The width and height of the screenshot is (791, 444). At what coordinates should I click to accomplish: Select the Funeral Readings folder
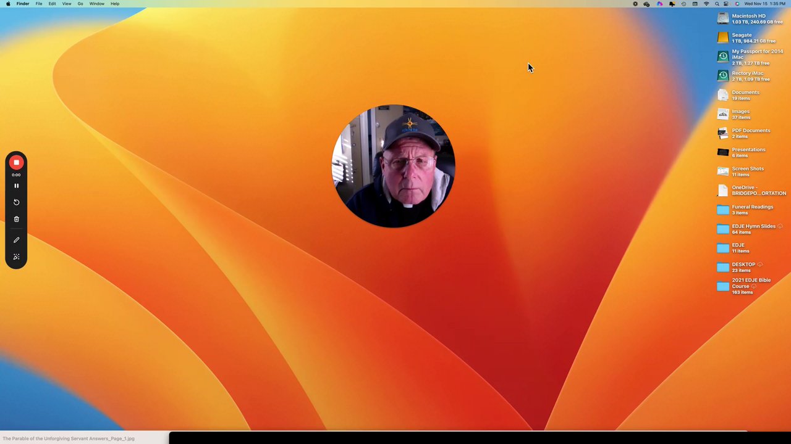click(x=722, y=210)
